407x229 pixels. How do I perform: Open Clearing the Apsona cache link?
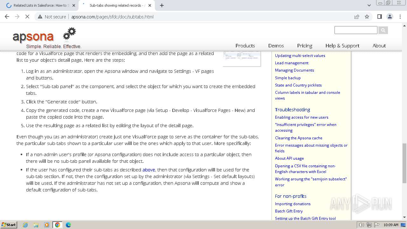point(299,138)
